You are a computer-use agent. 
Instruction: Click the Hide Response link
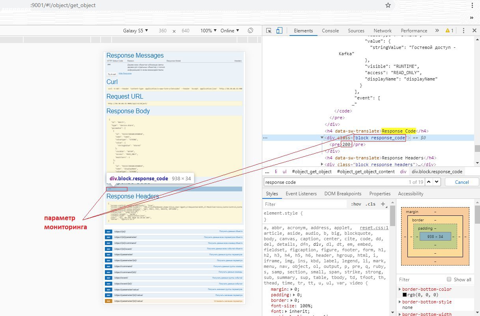[125, 74]
